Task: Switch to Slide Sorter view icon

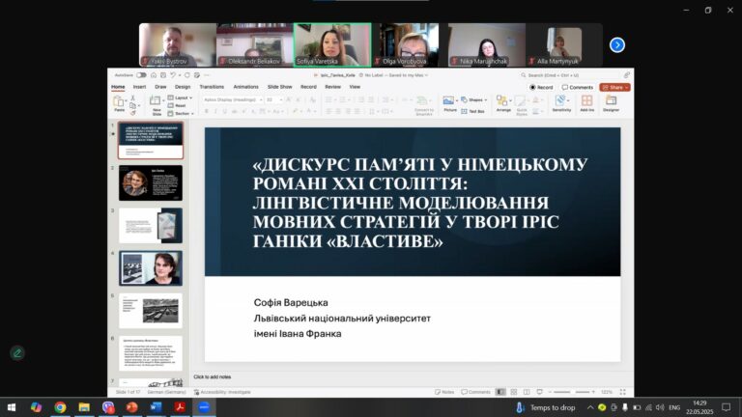Action: 513,392
